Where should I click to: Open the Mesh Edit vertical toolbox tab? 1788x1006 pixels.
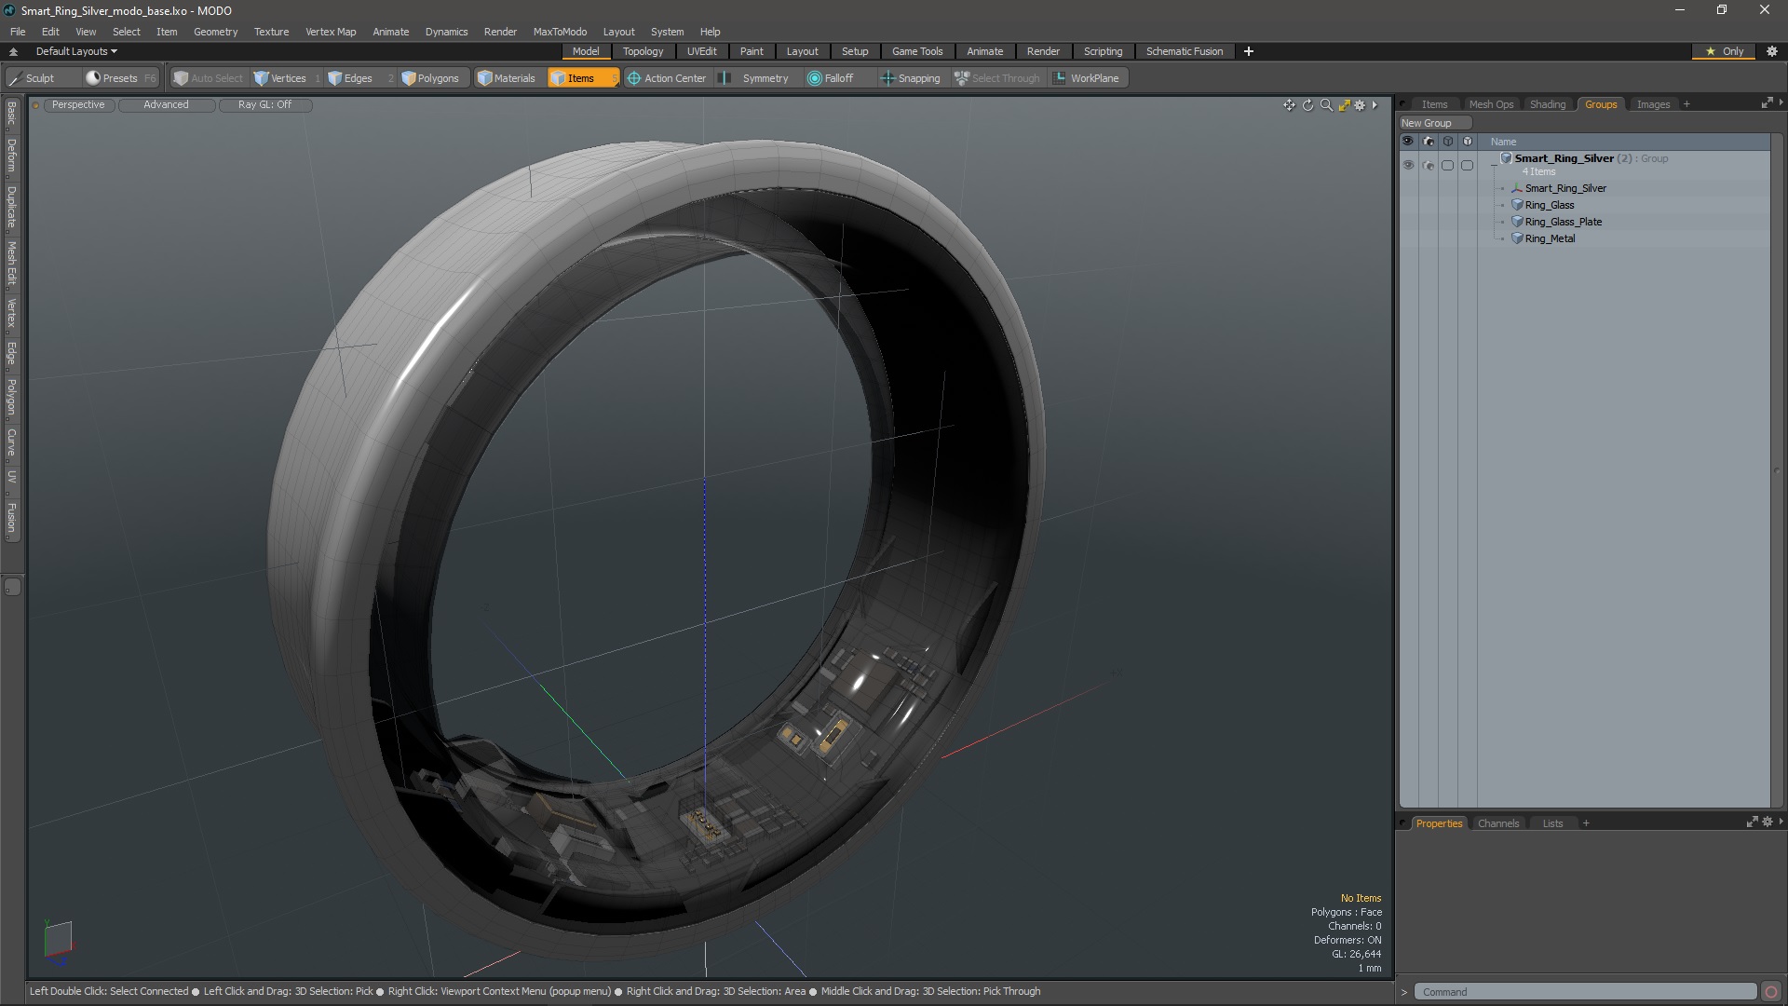[x=11, y=264]
